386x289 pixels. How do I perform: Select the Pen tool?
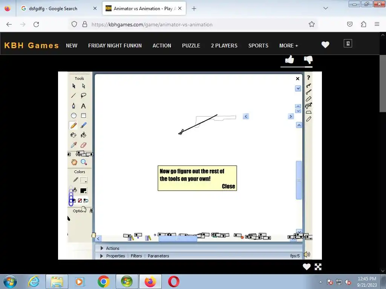click(x=74, y=106)
